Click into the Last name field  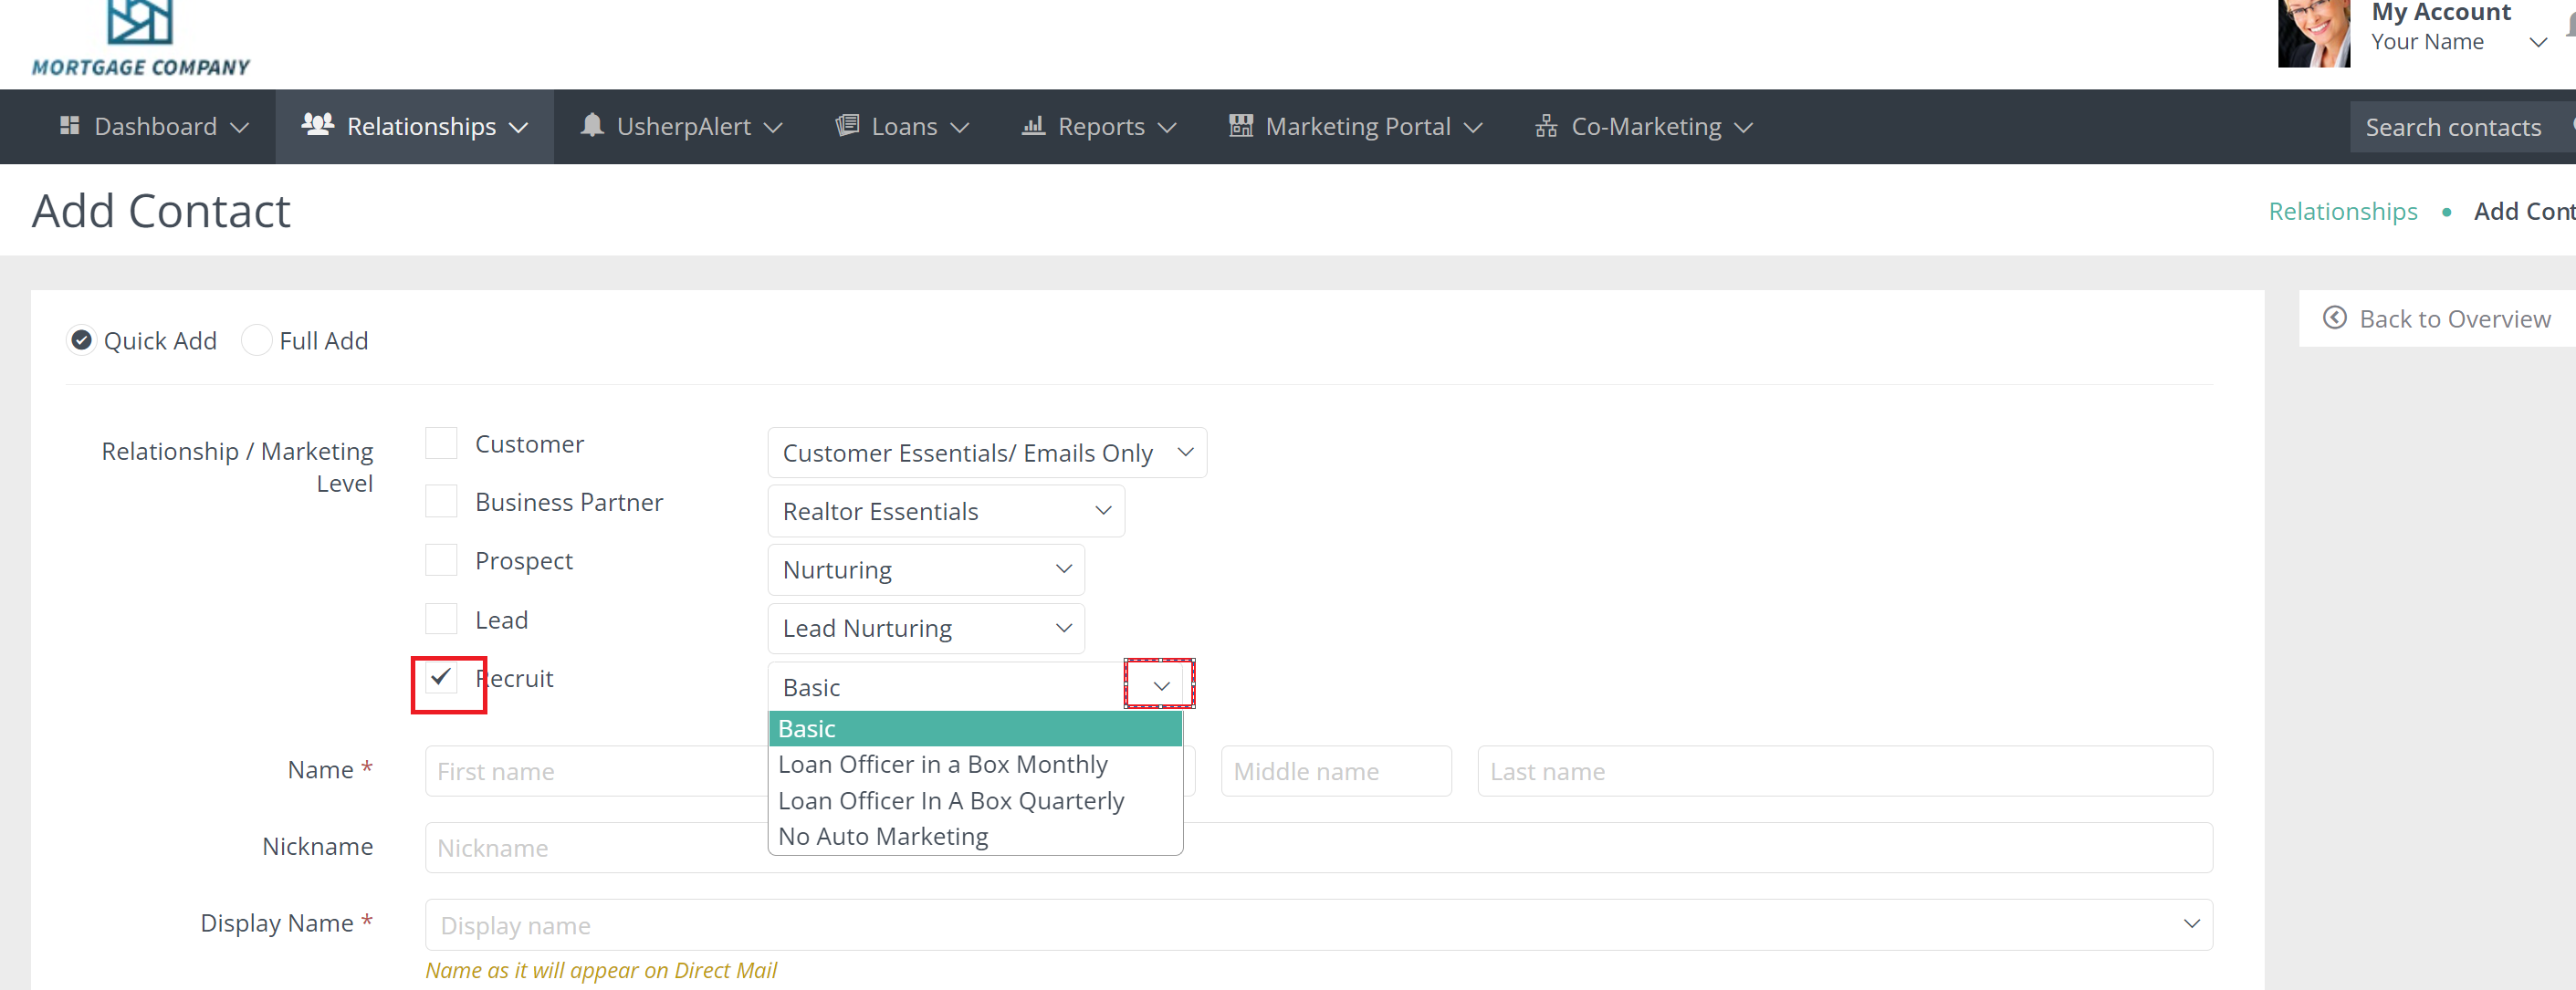(x=1843, y=771)
